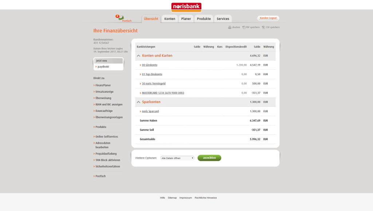Viewport: 373px width, 211px height.
Task: Click the green auswählen button
Action: tap(209, 158)
